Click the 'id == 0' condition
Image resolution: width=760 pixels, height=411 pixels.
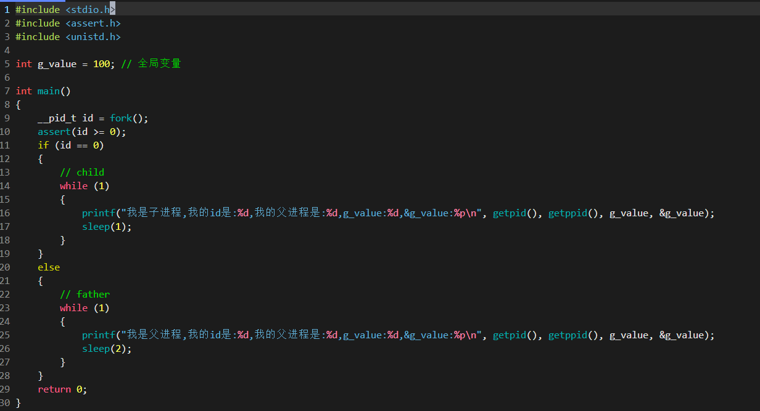click(79, 145)
